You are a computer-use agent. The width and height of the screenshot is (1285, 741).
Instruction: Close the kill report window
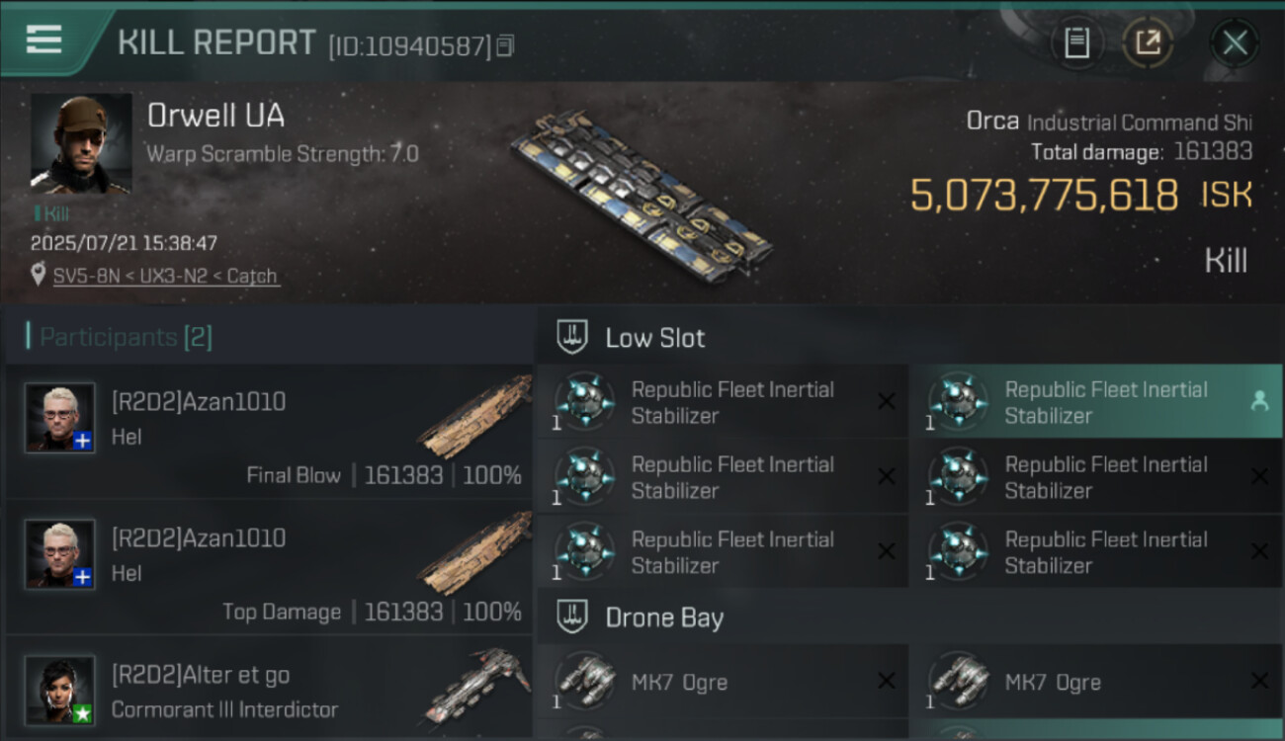1235,42
